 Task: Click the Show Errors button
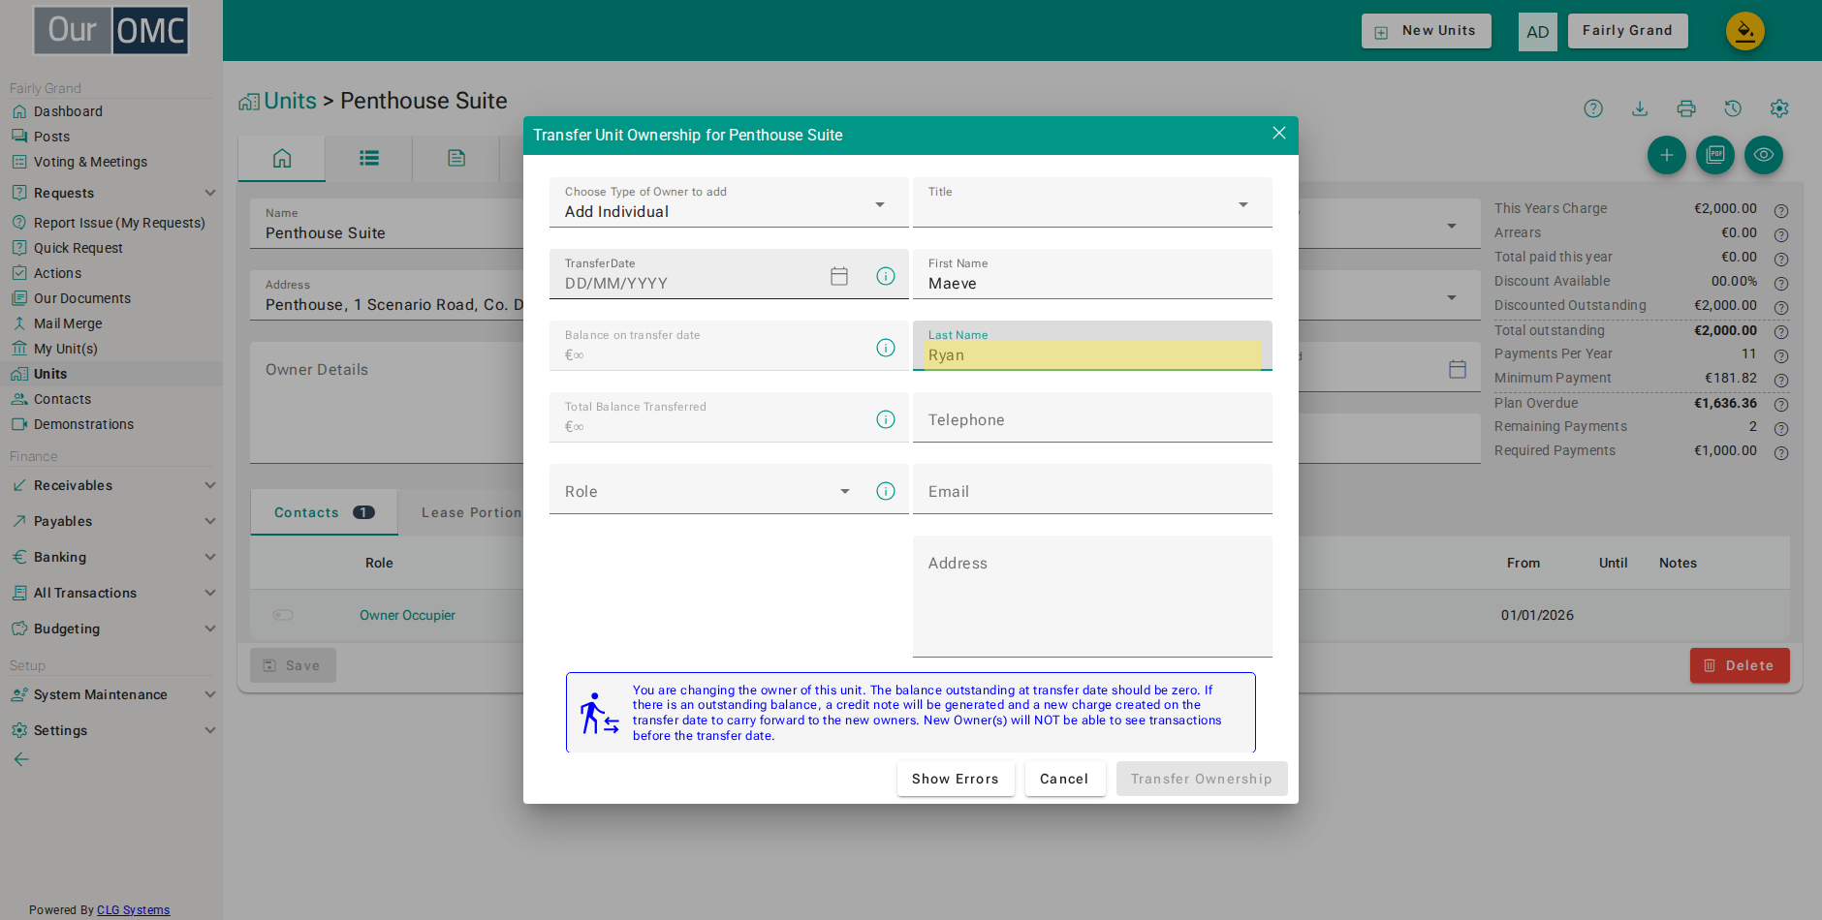point(956,779)
